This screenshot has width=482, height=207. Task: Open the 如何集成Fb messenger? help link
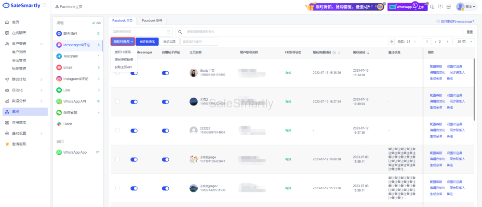pyautogui.click(x=455, y=21)
